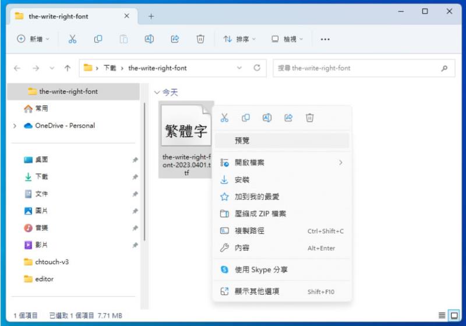Open the 新增 (New) dropdown

click(x=33, y=39)
